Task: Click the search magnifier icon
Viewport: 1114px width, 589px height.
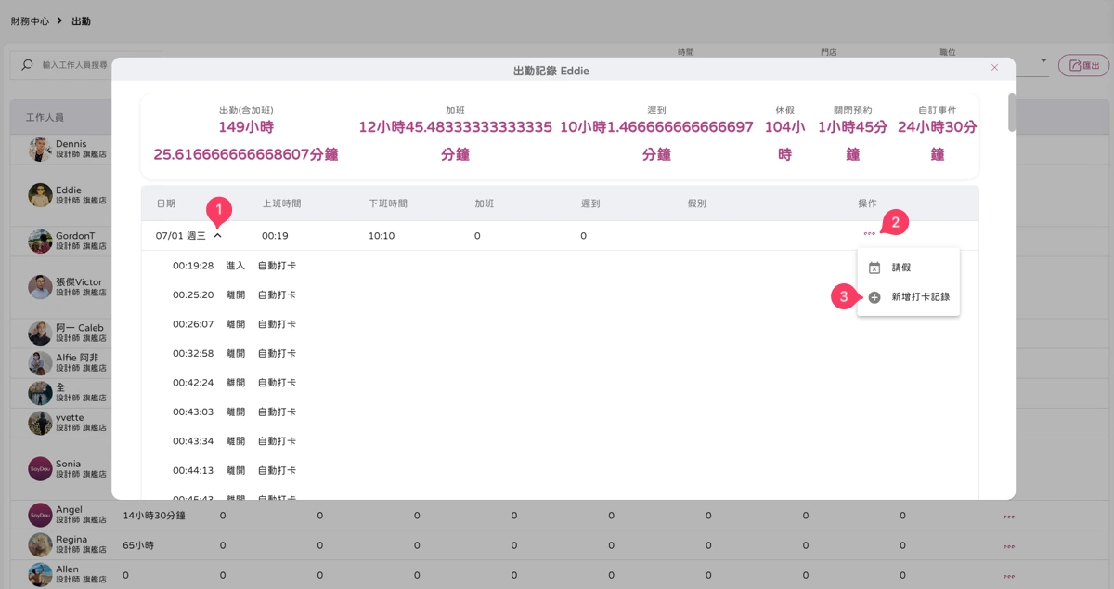Action: click(x=27, y=65)
